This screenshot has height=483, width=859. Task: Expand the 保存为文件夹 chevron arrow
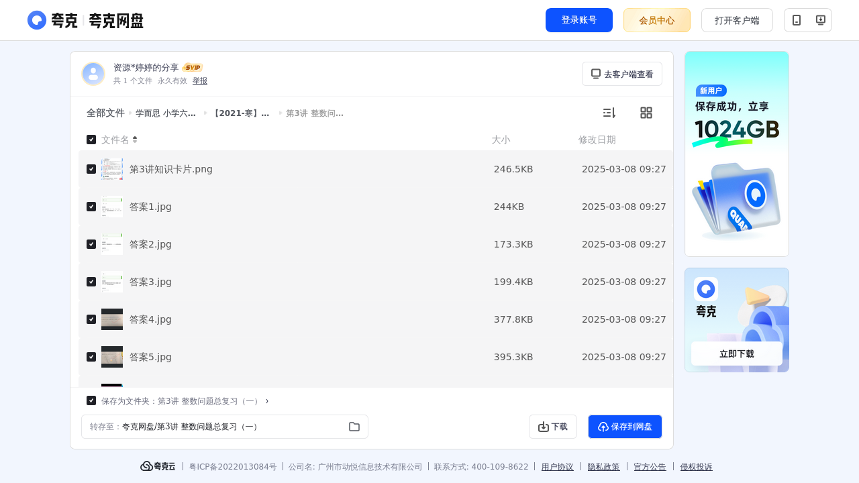[267, 401]
